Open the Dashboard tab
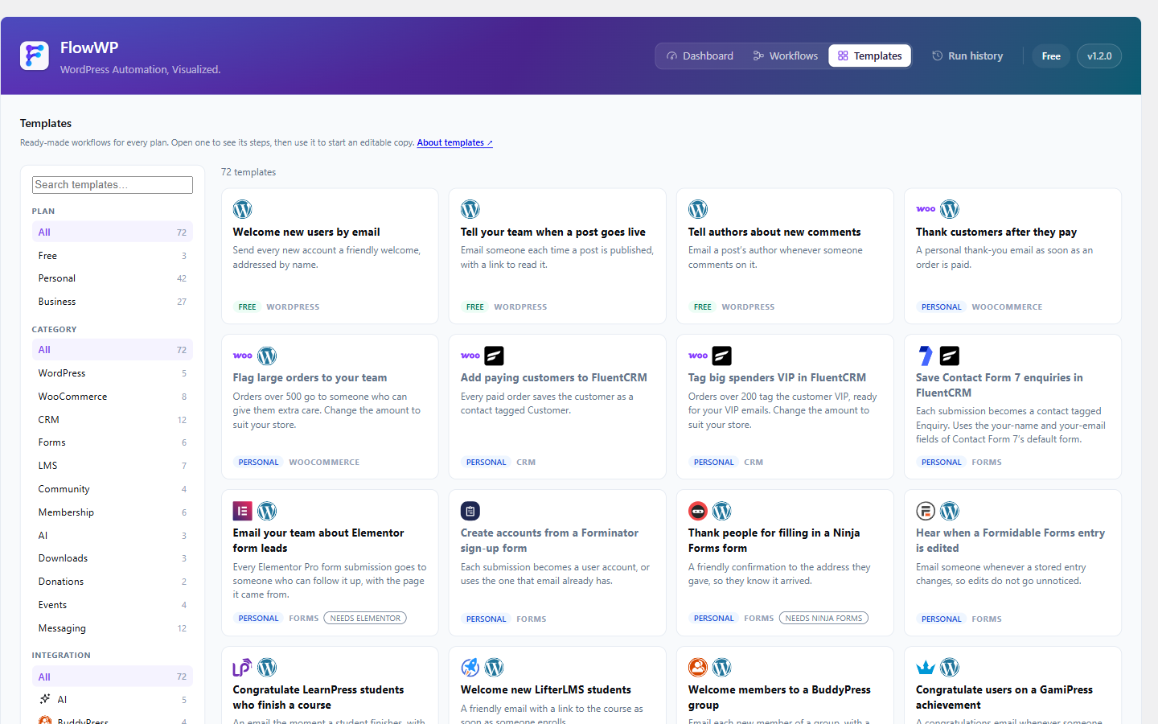This screenshot has height=724, width=1158. [x=700, y=56]
